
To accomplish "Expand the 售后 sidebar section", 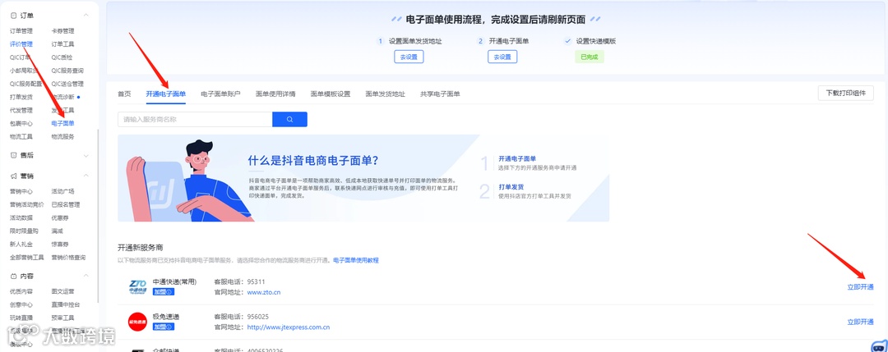I will click(x=86, y=155).
